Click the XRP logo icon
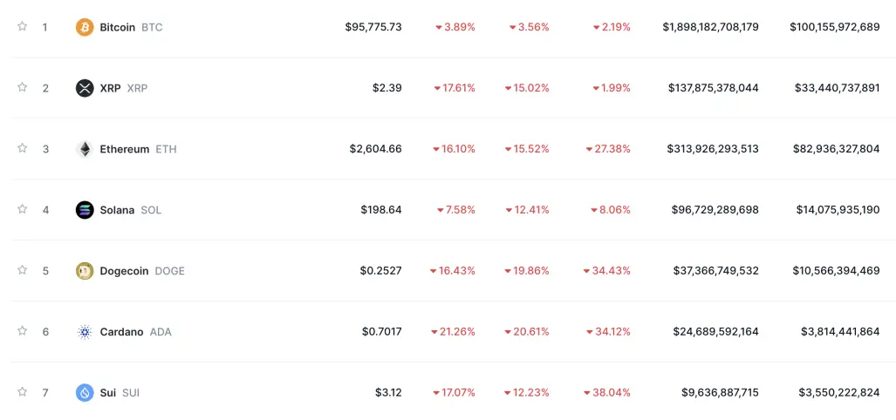 [85, 88]
